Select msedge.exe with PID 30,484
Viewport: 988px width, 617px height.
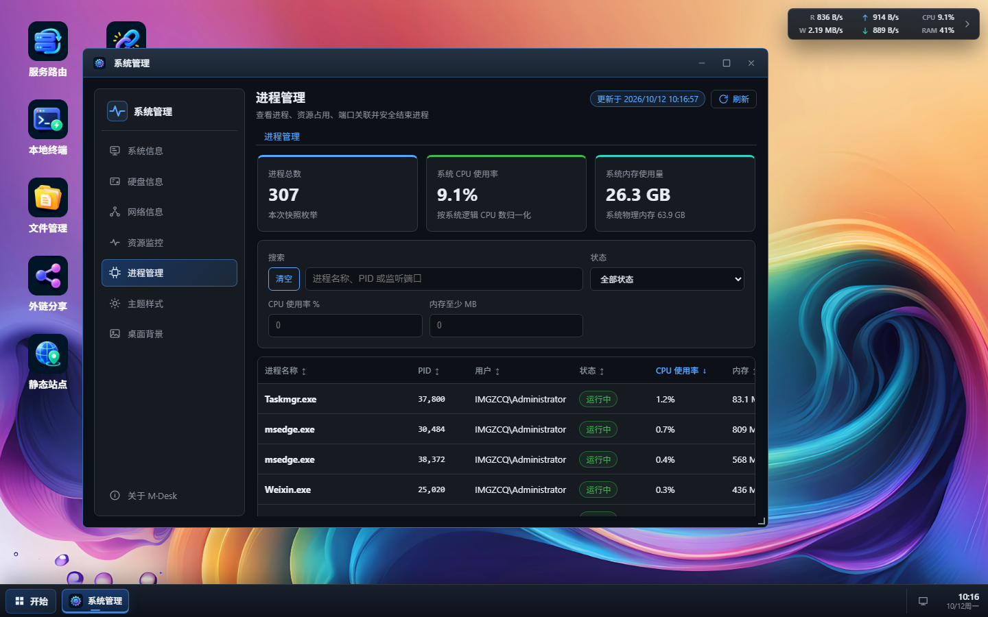(506, 429)
